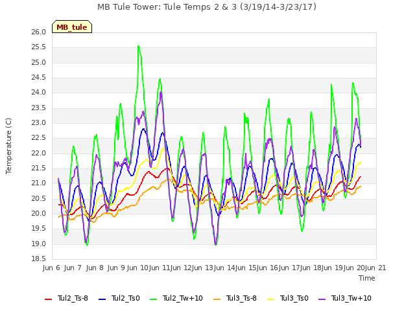Click the red Tul2_Ts-8 legend swatch
The image size is (415, 311).
48,299
